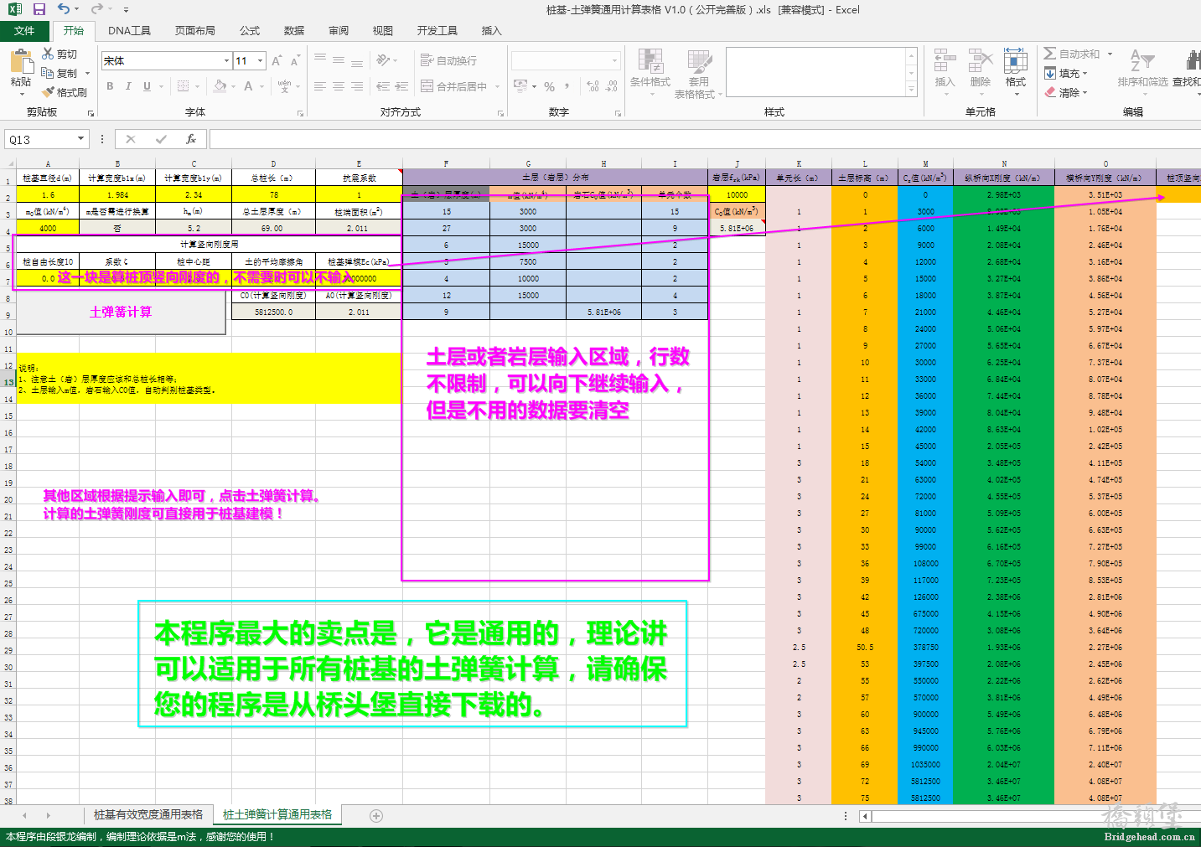Switch to the Page Layout (页面布局) tab

(x=195, y=30)
